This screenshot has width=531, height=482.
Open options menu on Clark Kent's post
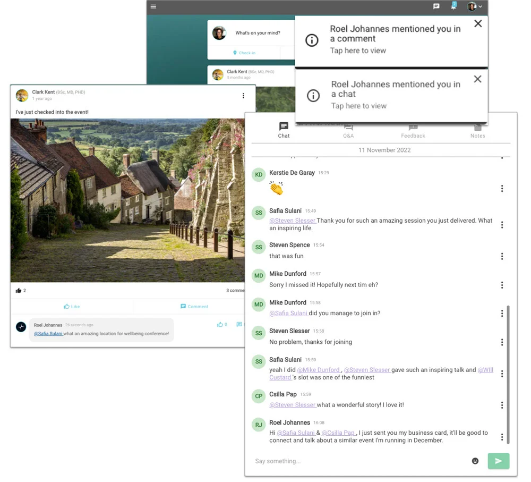click(x=243, y=96)
